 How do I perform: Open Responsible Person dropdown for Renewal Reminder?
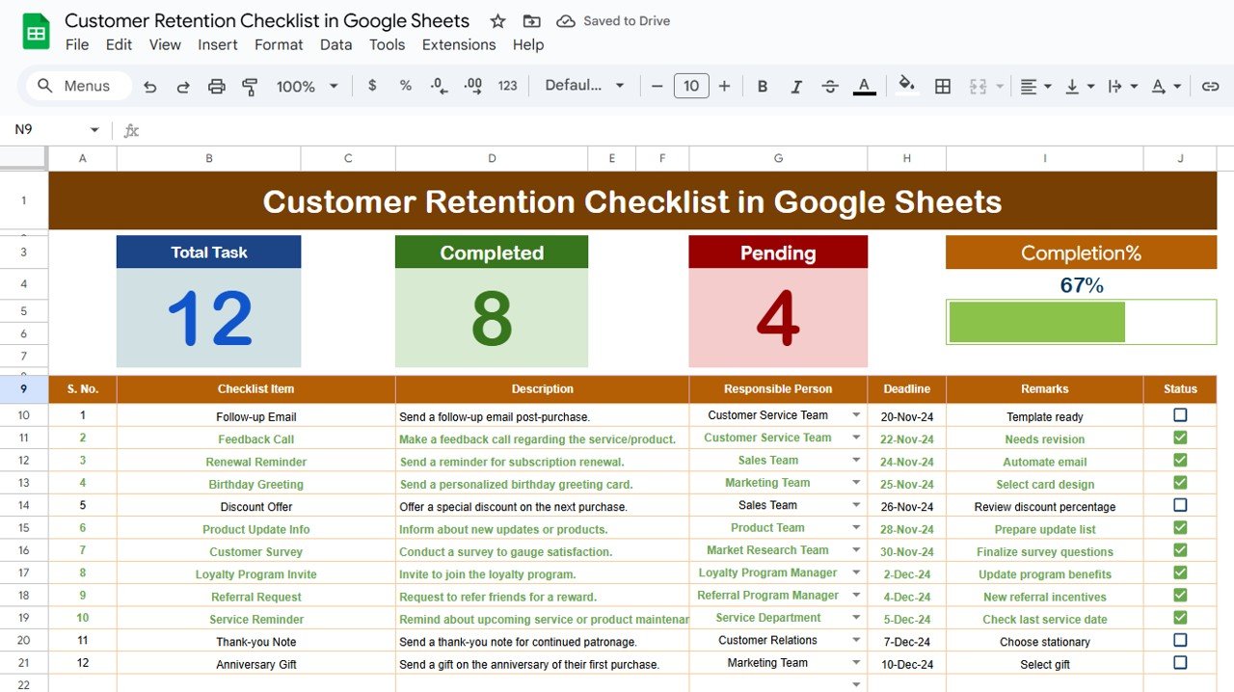[856, 461]
